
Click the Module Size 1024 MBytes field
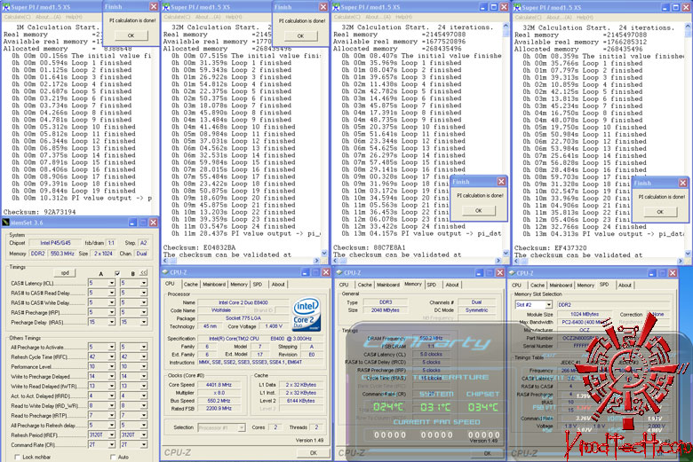(x=585, y=314)
